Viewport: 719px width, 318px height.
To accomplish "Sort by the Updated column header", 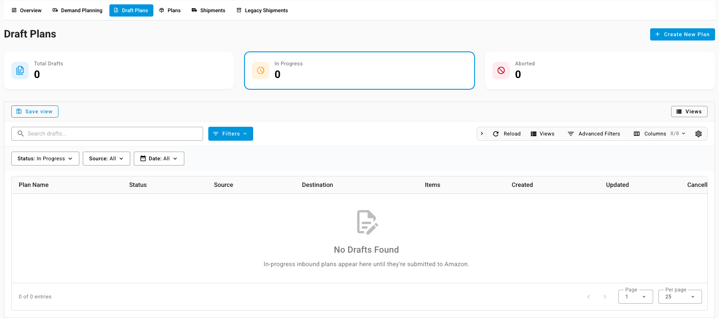I will click(x=617, y=185).
